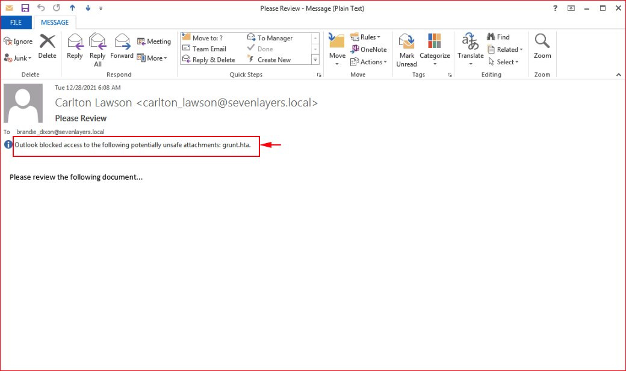This screenshot has height=371, width=626.
Task: Open the Translate menu
Action: point(470,50)
